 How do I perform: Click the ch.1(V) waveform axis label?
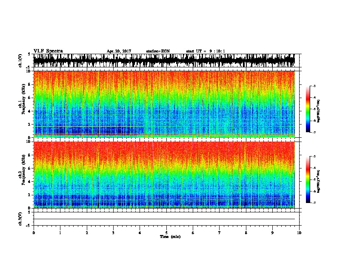pyautogui.click(x=20, y=61)
